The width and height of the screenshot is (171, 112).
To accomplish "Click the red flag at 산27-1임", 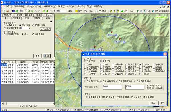I will (120, 39).
